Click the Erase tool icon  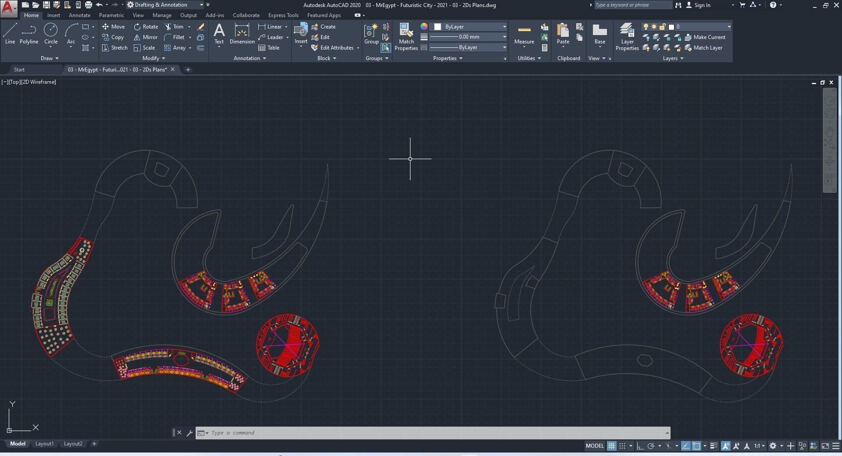coord(200,27)
